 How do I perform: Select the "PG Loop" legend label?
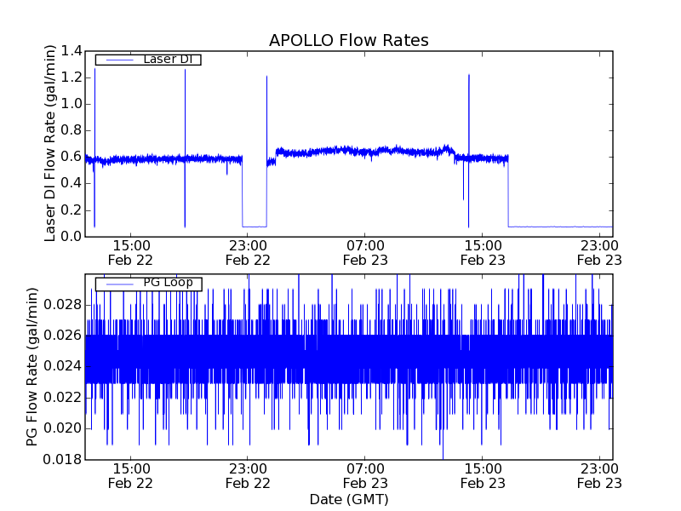[x=168, y=283]
